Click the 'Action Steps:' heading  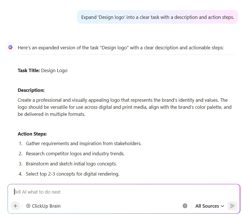32,134
